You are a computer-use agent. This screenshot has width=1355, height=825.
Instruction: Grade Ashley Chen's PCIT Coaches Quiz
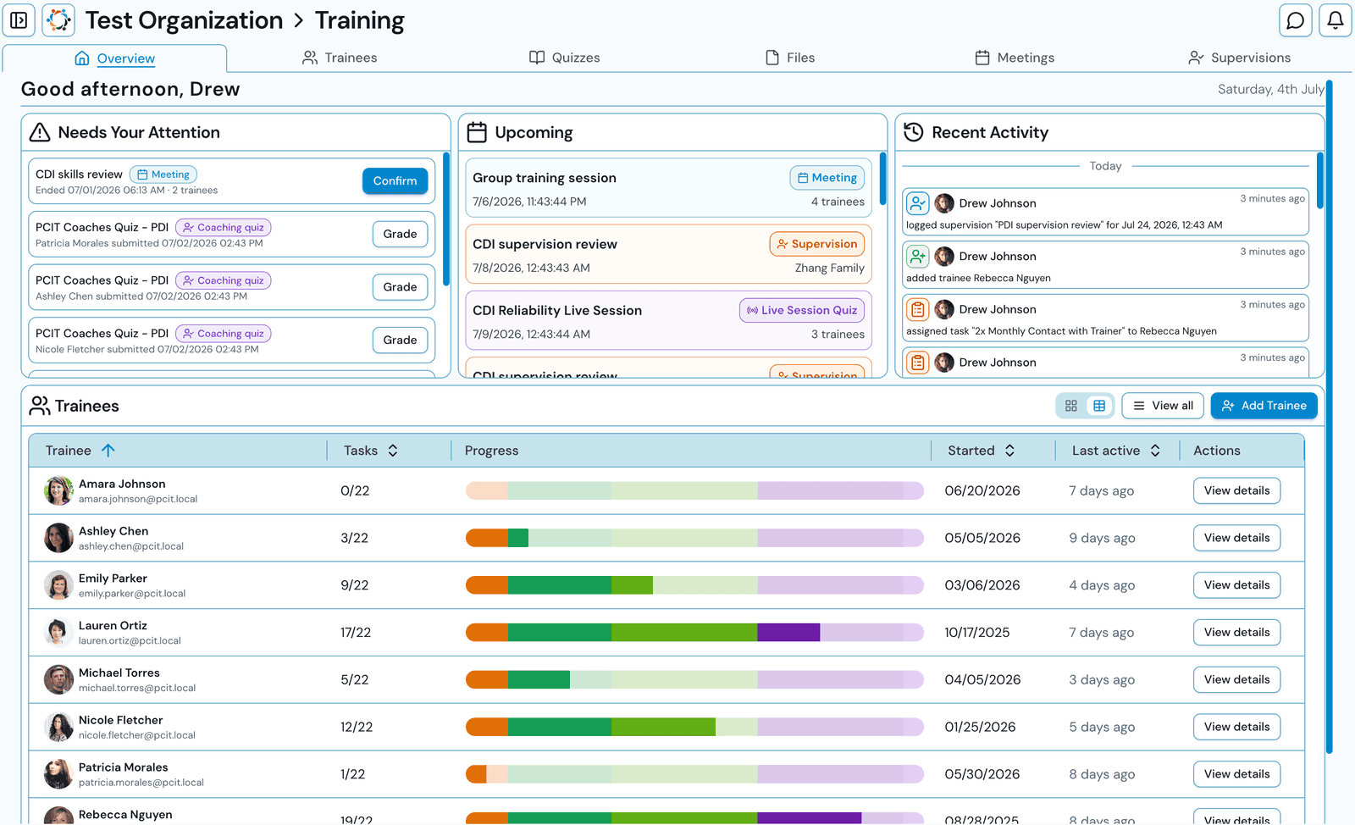click(400, 287)
